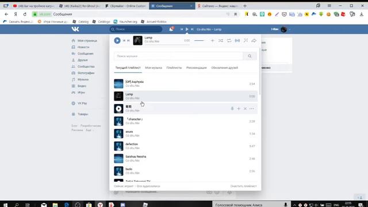Screen dimensions: 368x207
Task: Skip to next track in audio panel
Action: point(128,41)
